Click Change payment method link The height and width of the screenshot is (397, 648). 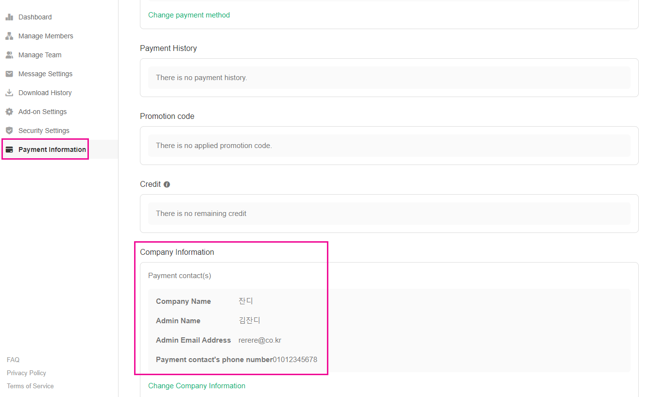click(x=189, y=15)
